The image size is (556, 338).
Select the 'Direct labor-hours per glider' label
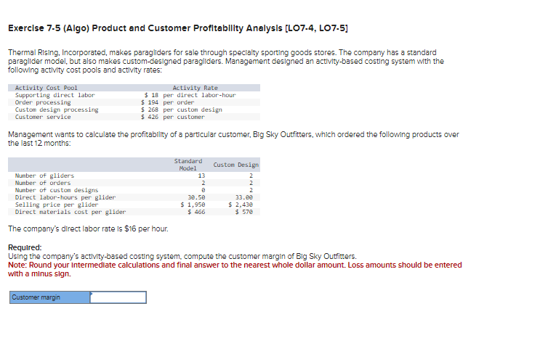tap(65, 197)
